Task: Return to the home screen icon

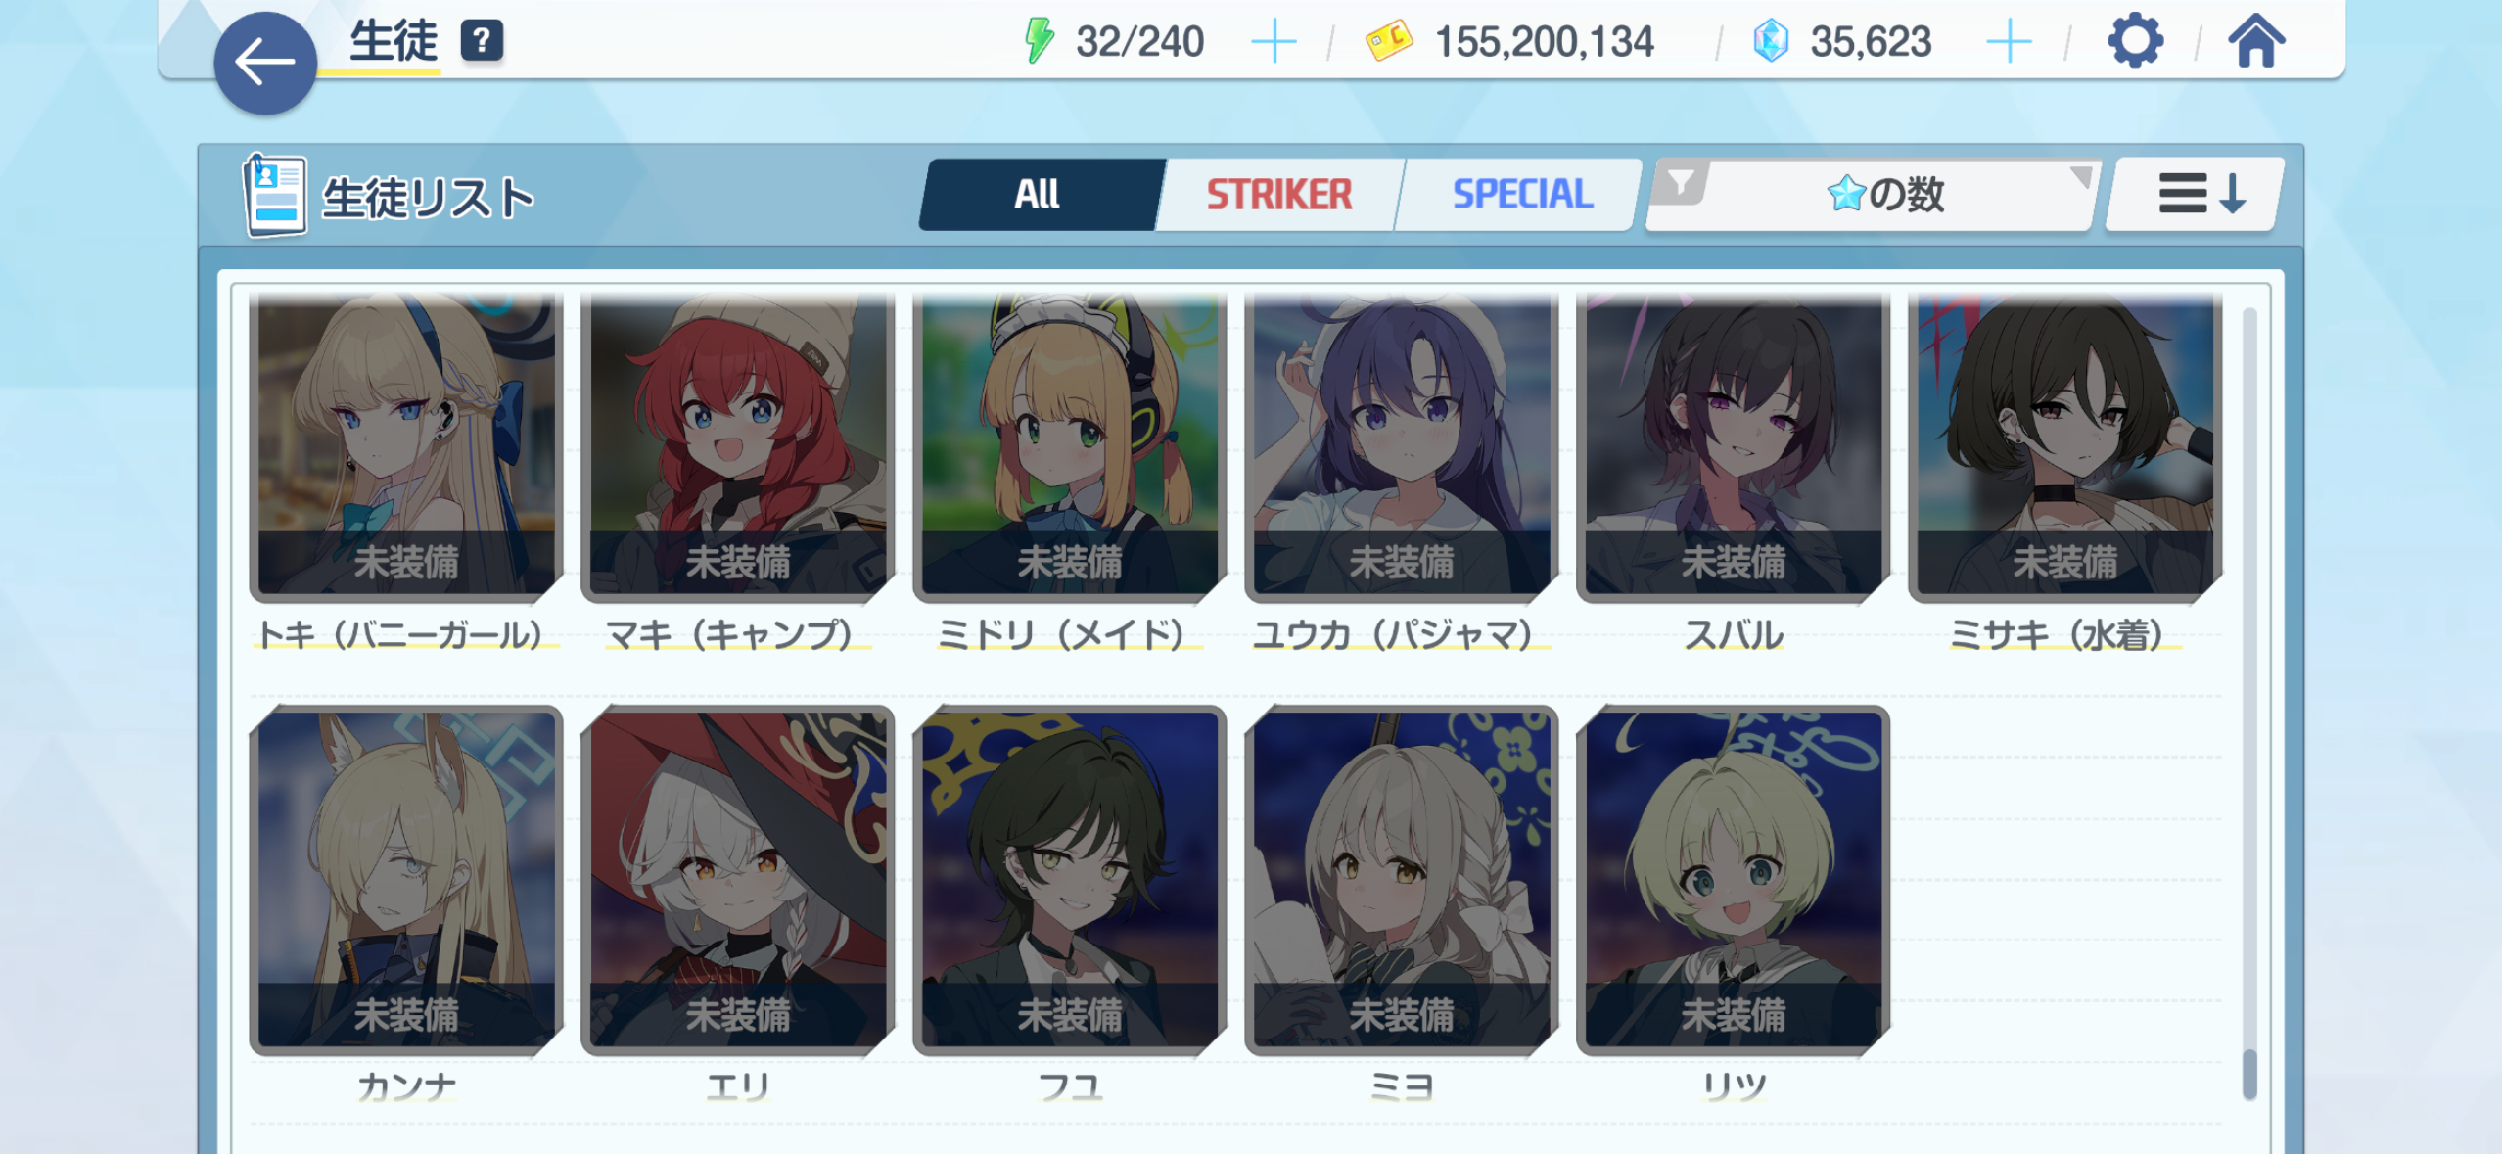Action: (x=2256, y=41)
